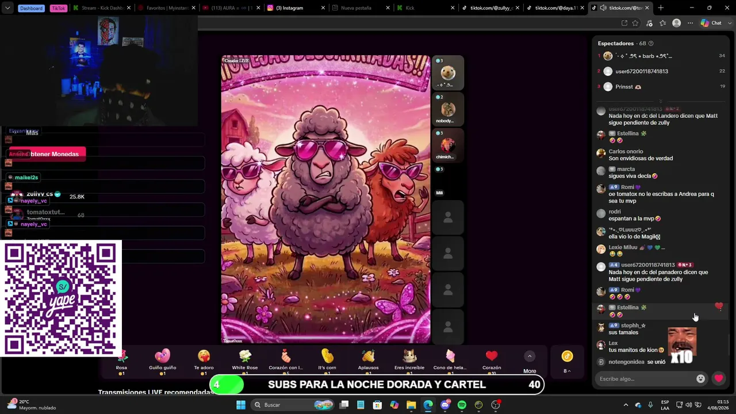
Task: Open the browser tab list dropdown
Action: 7,8
